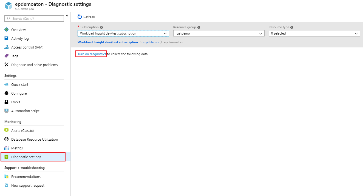Select the Quick start blade

pos(19,84)
